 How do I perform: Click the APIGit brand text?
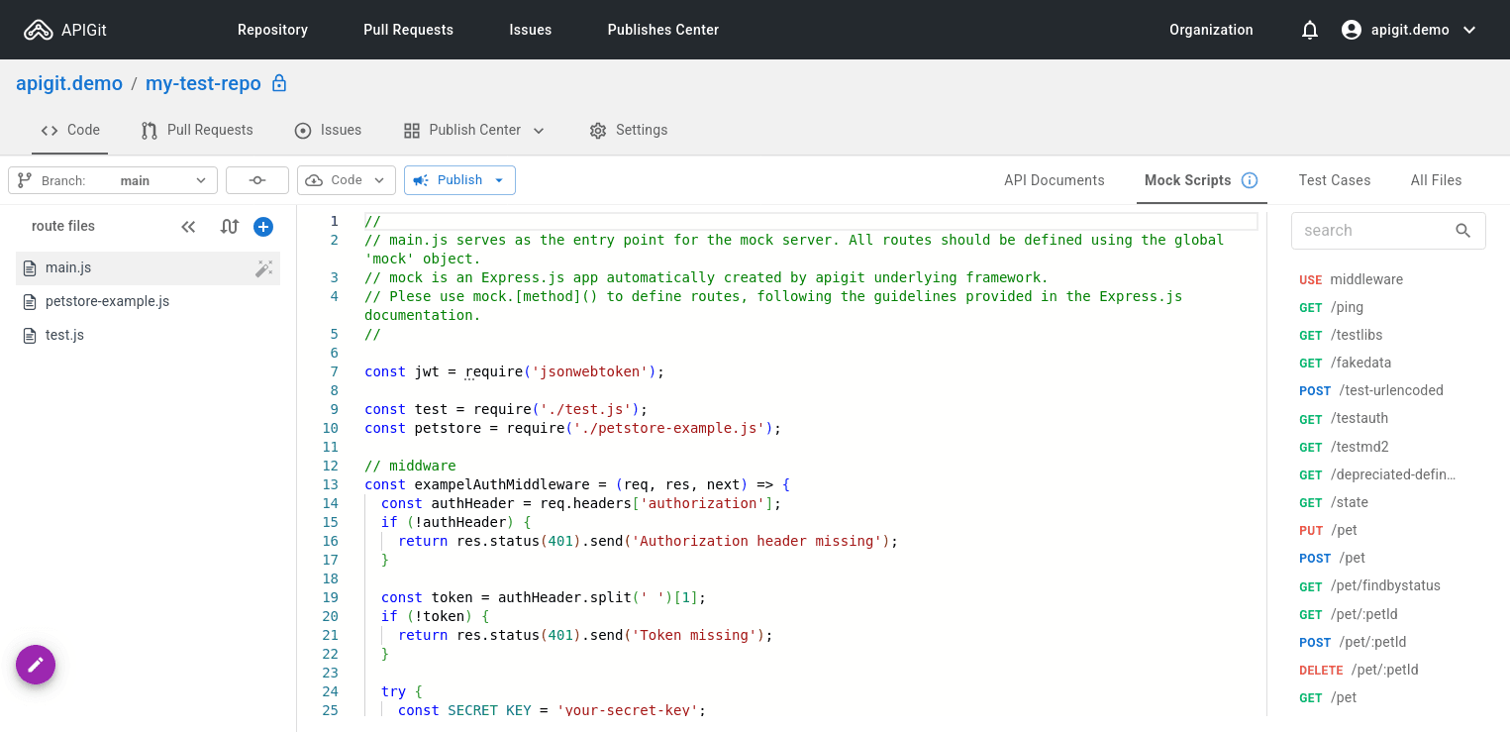click(x=84, y=30)
